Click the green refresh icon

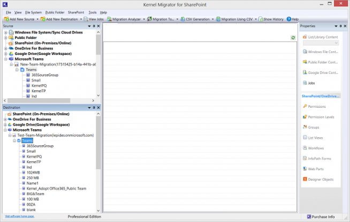click(293, 38)
